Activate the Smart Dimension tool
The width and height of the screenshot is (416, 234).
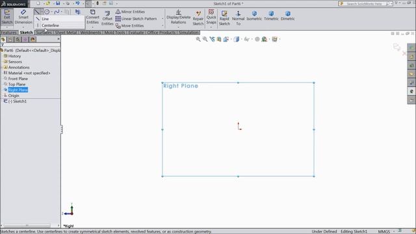23,17
